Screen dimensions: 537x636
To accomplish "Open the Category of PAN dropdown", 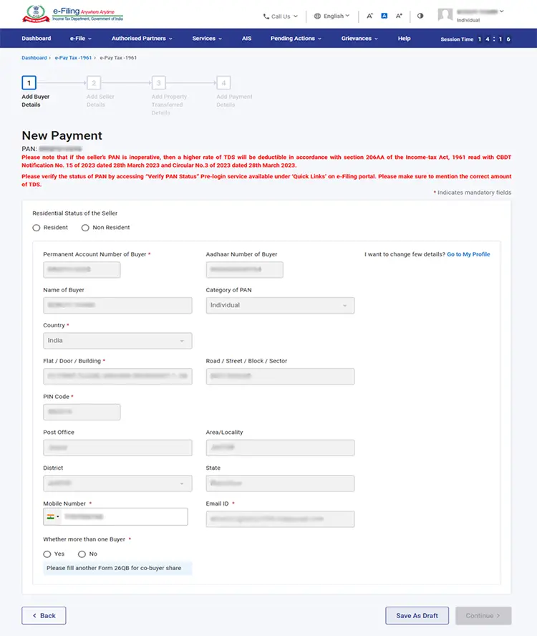I will pos(280,305).
